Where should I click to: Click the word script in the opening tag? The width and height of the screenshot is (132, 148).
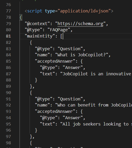35,11
